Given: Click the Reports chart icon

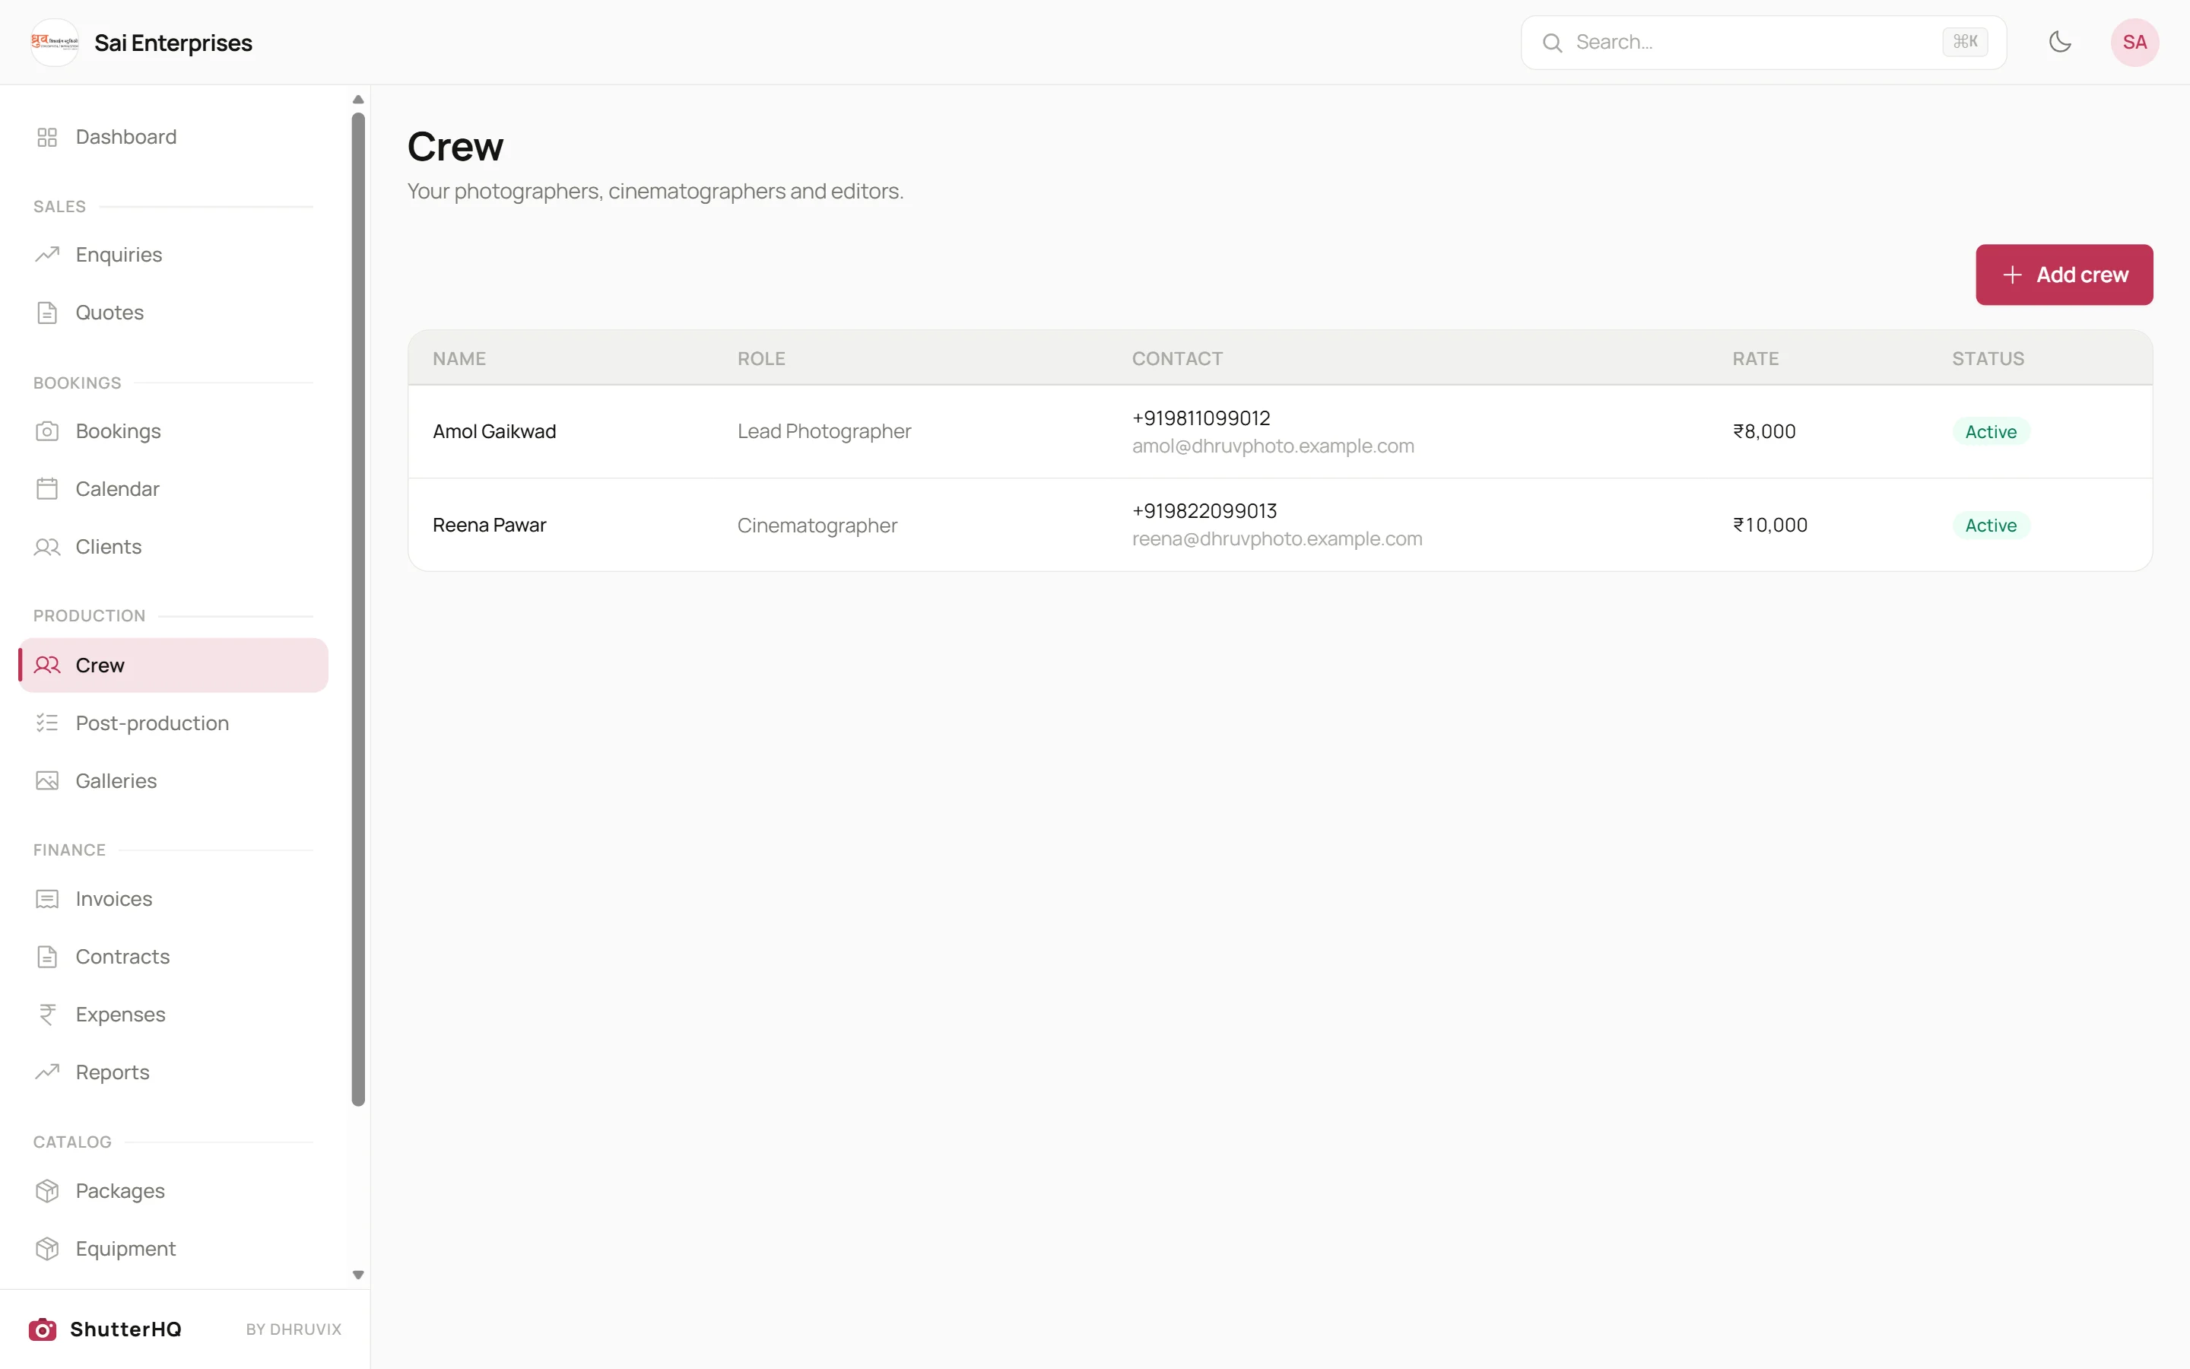Looking at the screenshot, I should click(47, 1072).
